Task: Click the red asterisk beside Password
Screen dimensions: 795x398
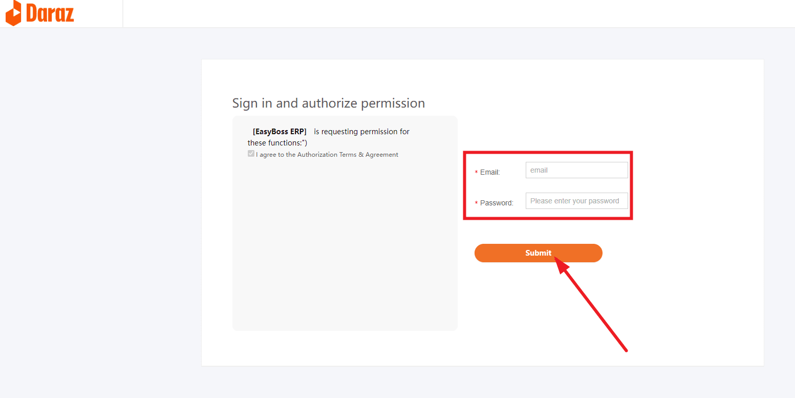Action: coord(476,203)
